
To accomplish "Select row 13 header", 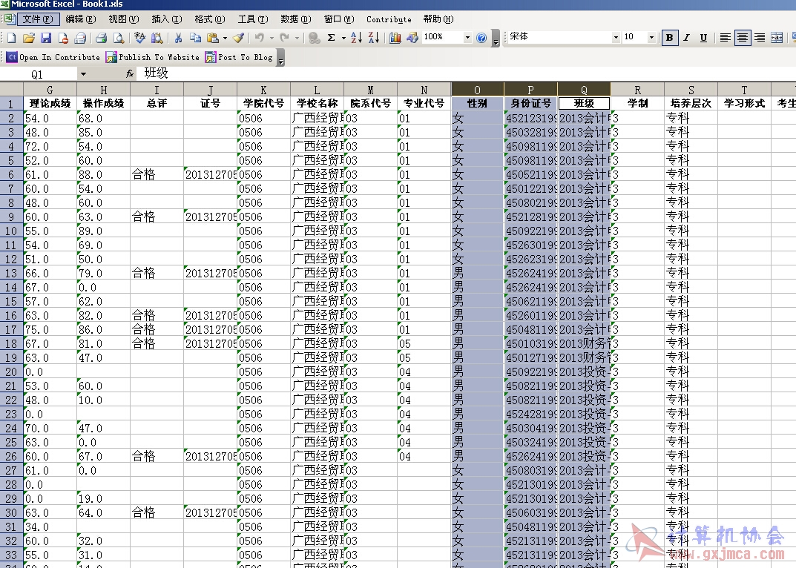I will point(11,273).
